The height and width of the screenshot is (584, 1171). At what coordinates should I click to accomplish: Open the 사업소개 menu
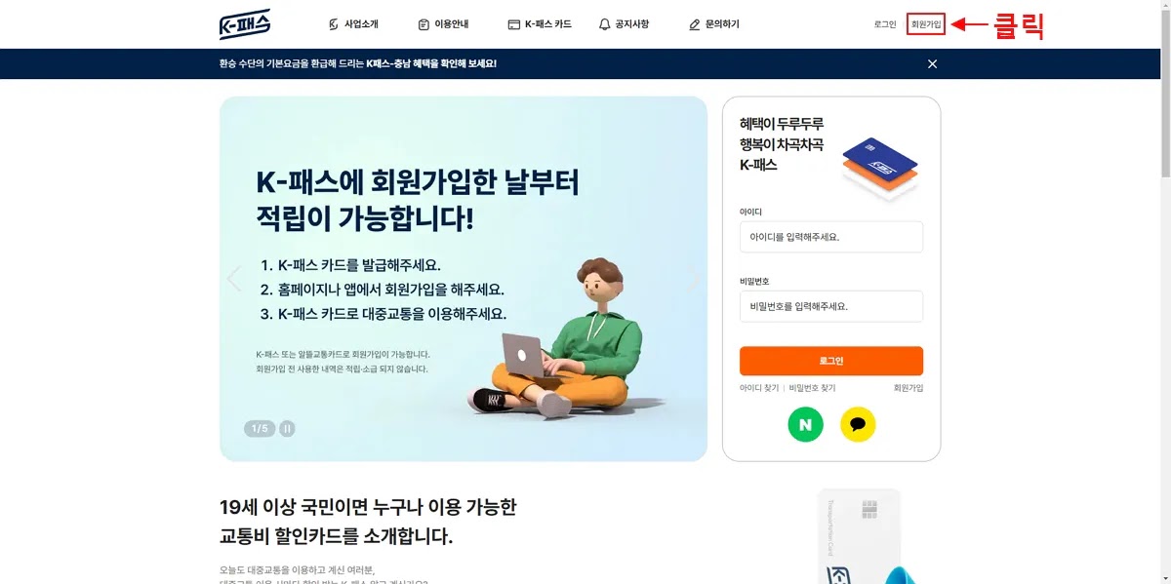(353, 24)
